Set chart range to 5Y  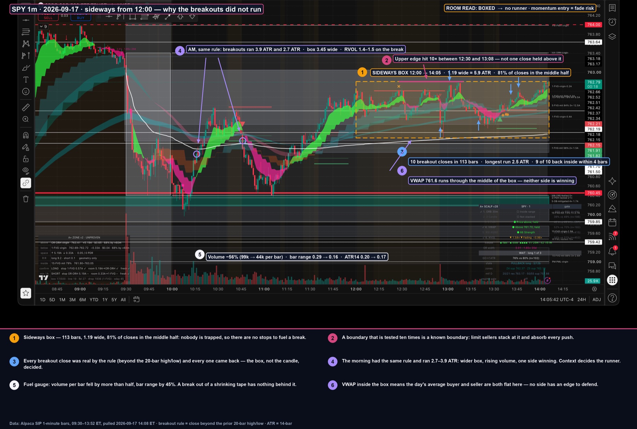click(x=114, y=300)
